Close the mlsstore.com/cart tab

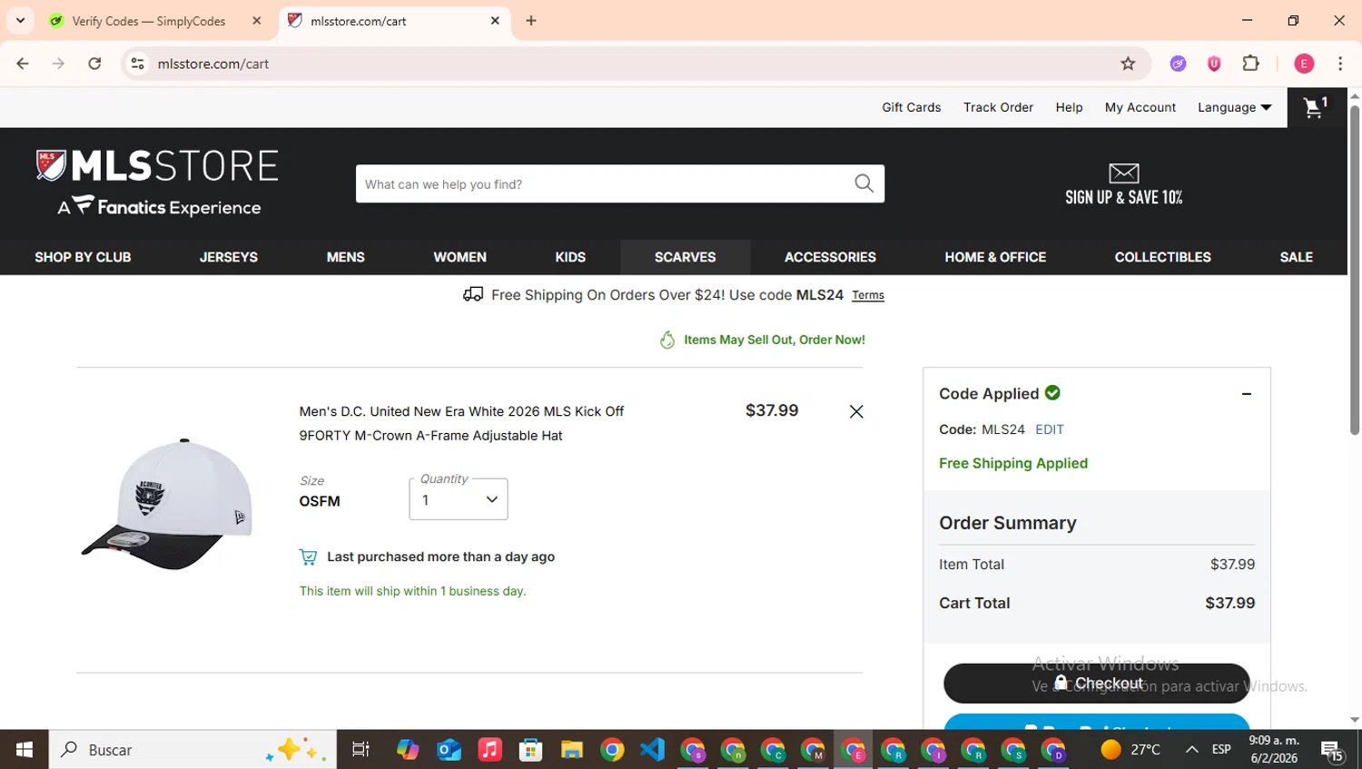(x=495, y=21)
